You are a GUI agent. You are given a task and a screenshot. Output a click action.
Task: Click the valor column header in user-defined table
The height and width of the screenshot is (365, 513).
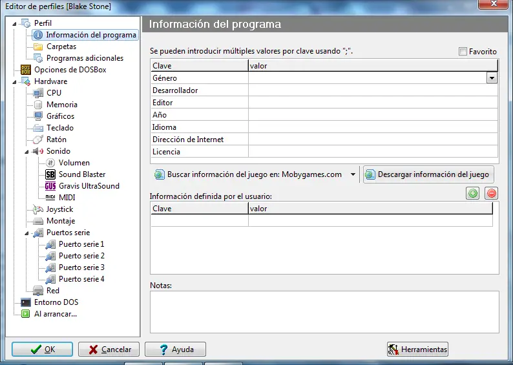(x=370, y=209)
